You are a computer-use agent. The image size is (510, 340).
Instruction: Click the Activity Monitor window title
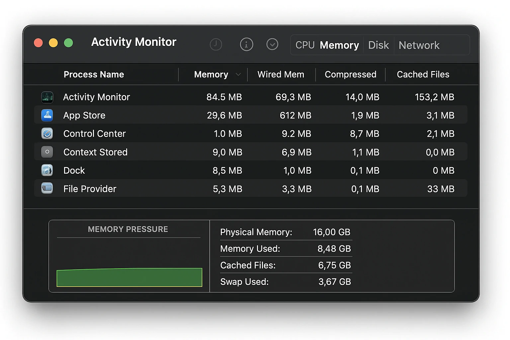[x=134, y=42]
